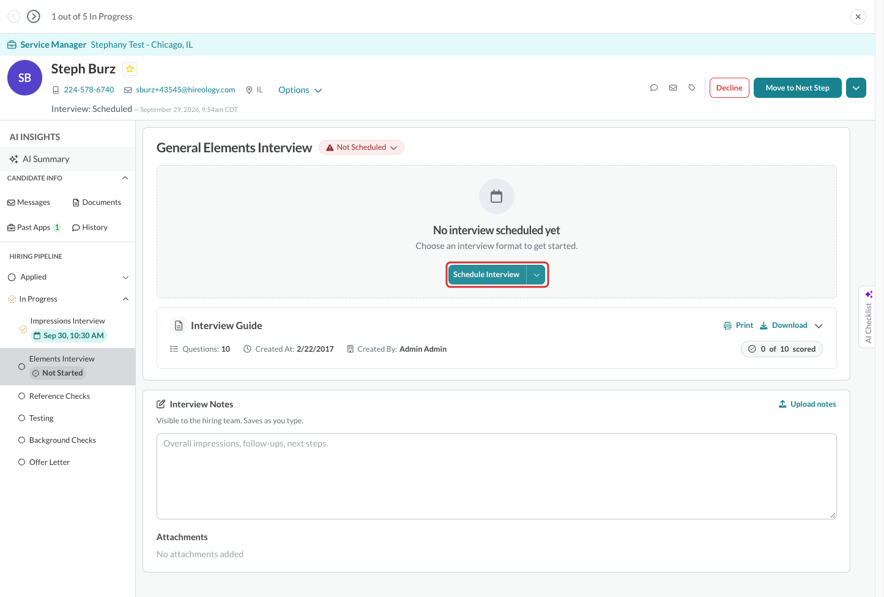Open Past Apps section
The width and height of the screenshot is (884, 597).
point(34,228)
